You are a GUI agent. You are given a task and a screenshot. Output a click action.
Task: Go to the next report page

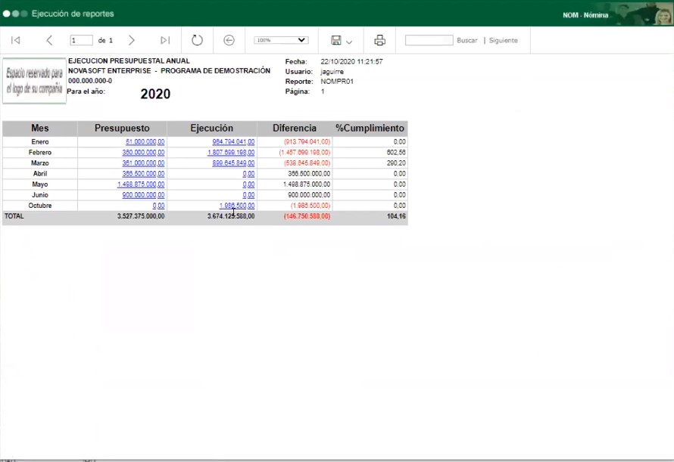point(132,40)
